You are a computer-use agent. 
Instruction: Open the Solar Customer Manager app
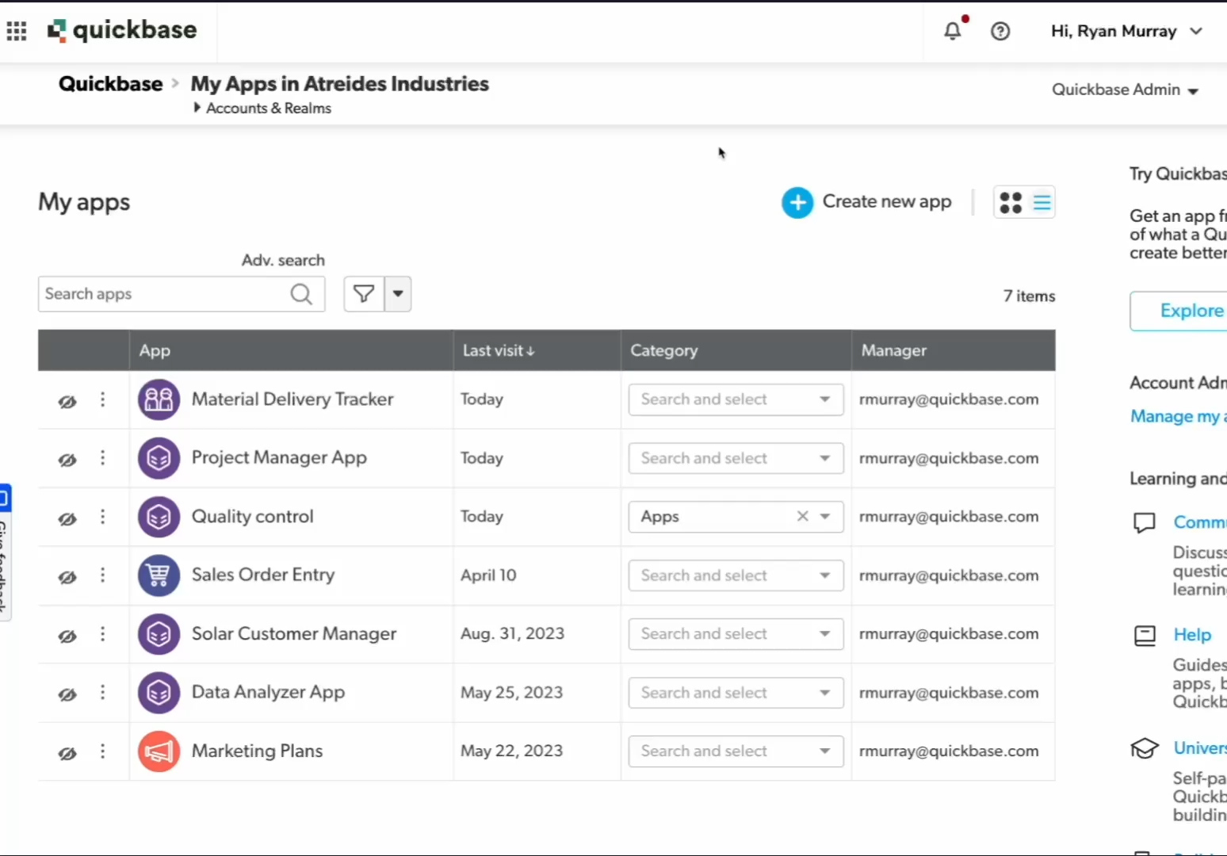293,634
